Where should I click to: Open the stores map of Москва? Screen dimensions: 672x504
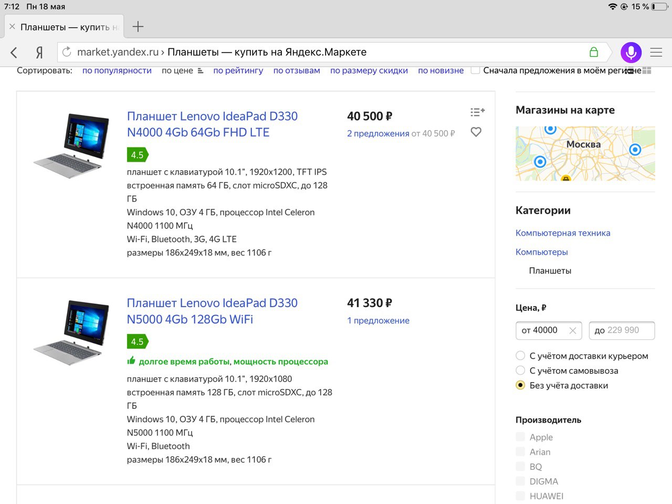coord(585,153)
